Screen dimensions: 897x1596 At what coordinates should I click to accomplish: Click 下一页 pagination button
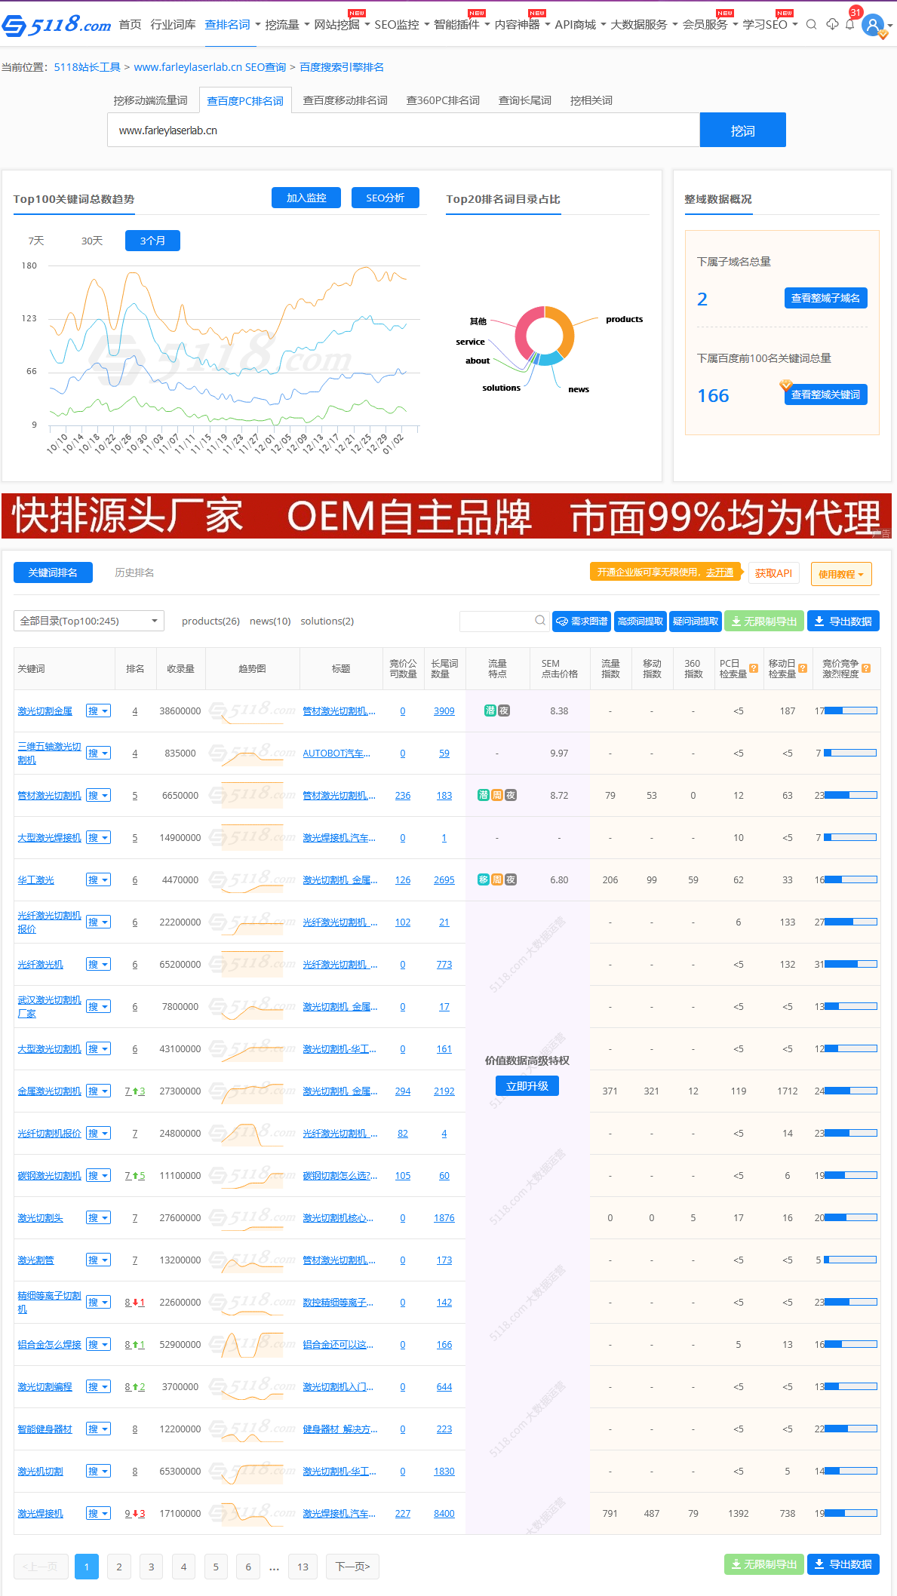[x=352, y=1567]
